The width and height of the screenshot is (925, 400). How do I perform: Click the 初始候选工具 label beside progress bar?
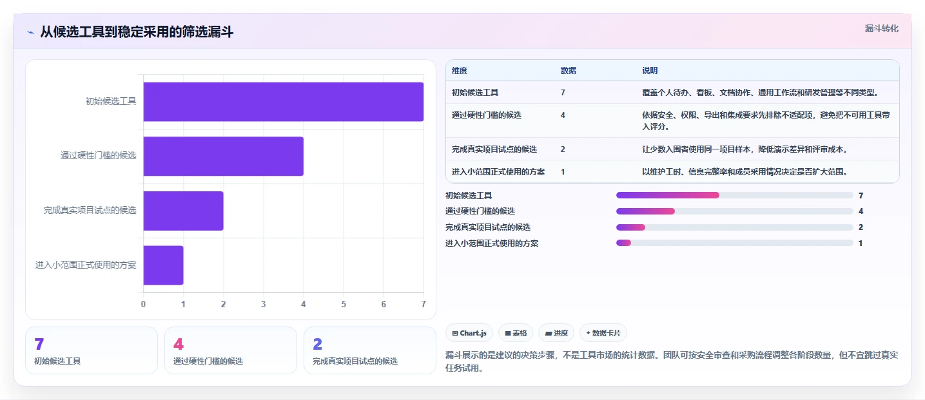pos(469,195)
